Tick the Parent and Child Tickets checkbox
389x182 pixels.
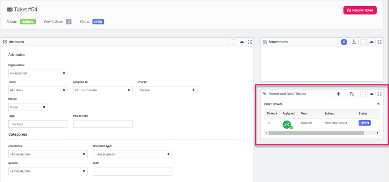coord(363,94)
